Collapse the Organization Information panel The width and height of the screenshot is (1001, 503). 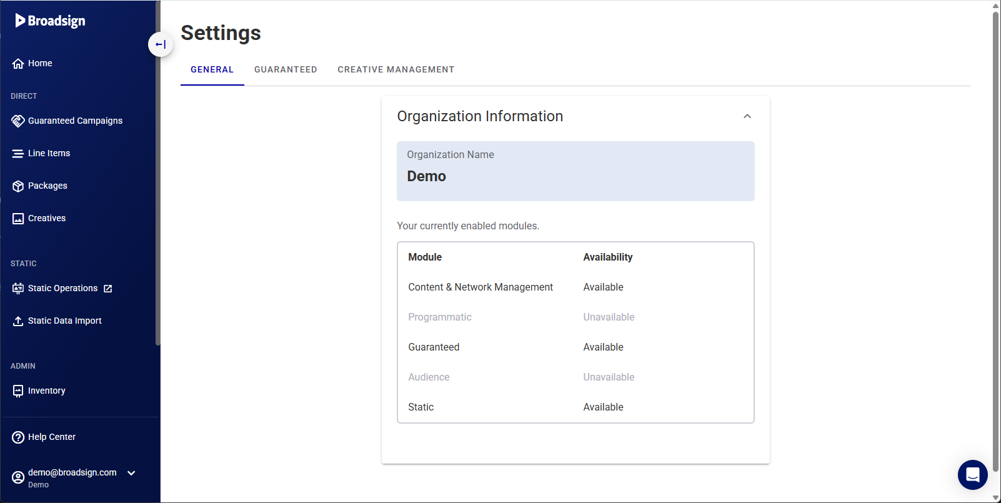[x=747, y=116]
